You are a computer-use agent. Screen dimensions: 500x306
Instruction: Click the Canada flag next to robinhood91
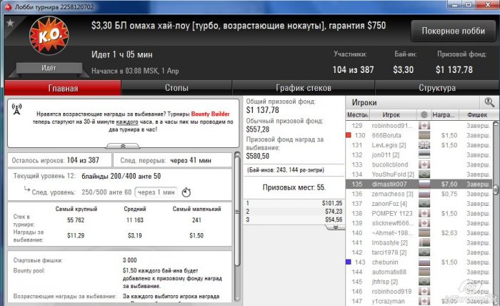(x=424, y=126)
